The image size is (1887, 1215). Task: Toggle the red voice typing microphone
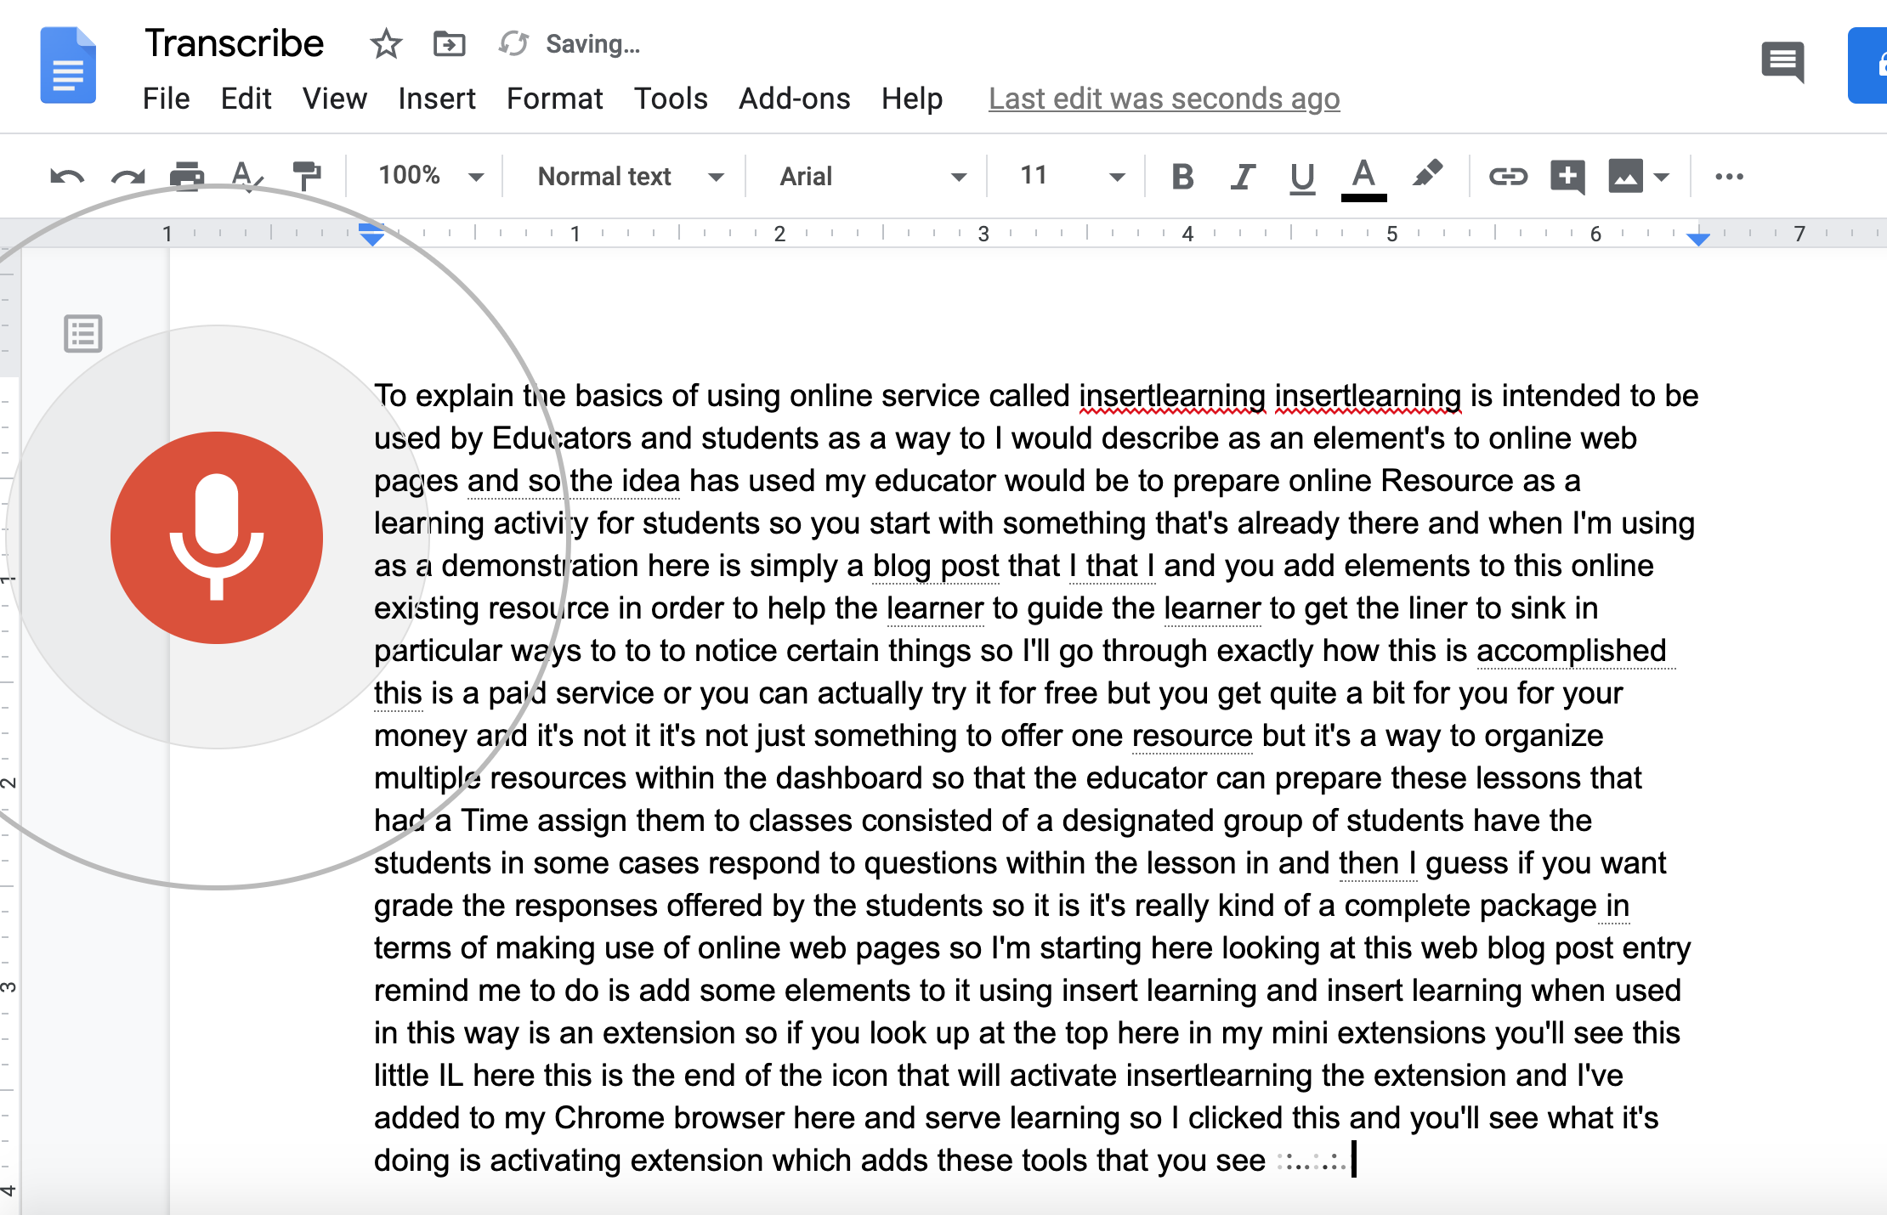pyautogui.click(x=217, y=537)
